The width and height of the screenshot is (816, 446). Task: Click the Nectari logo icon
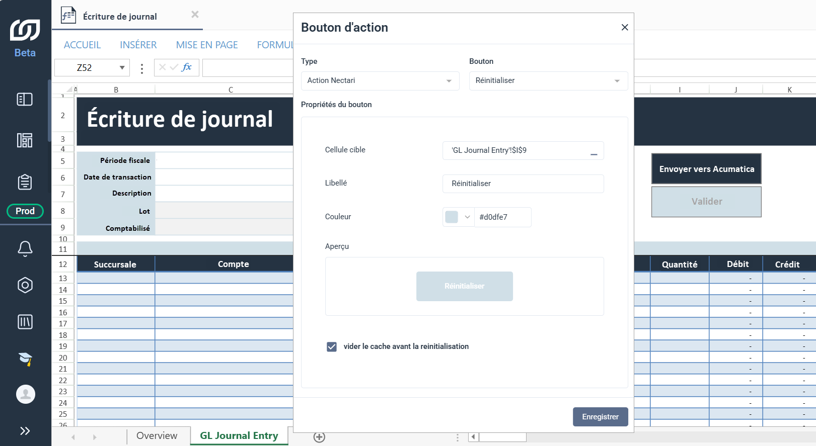25,30
